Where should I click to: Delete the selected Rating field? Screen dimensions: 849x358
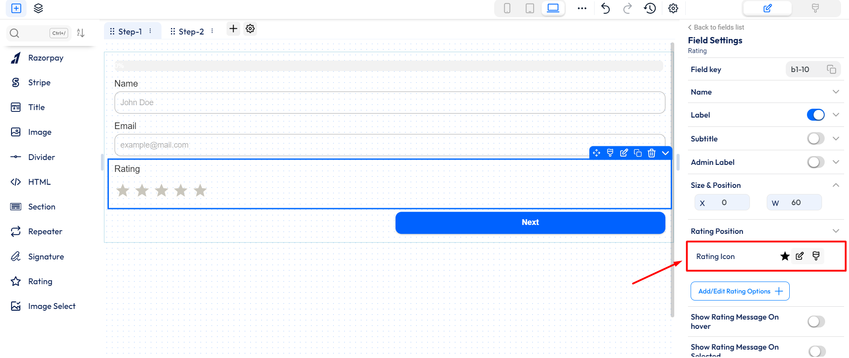(651, 153)
